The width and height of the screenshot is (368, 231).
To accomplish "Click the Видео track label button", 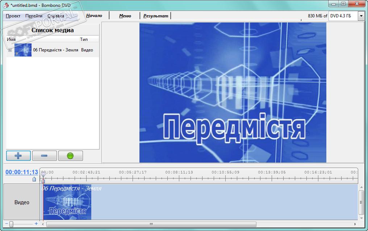I will (x=22, y=202).
